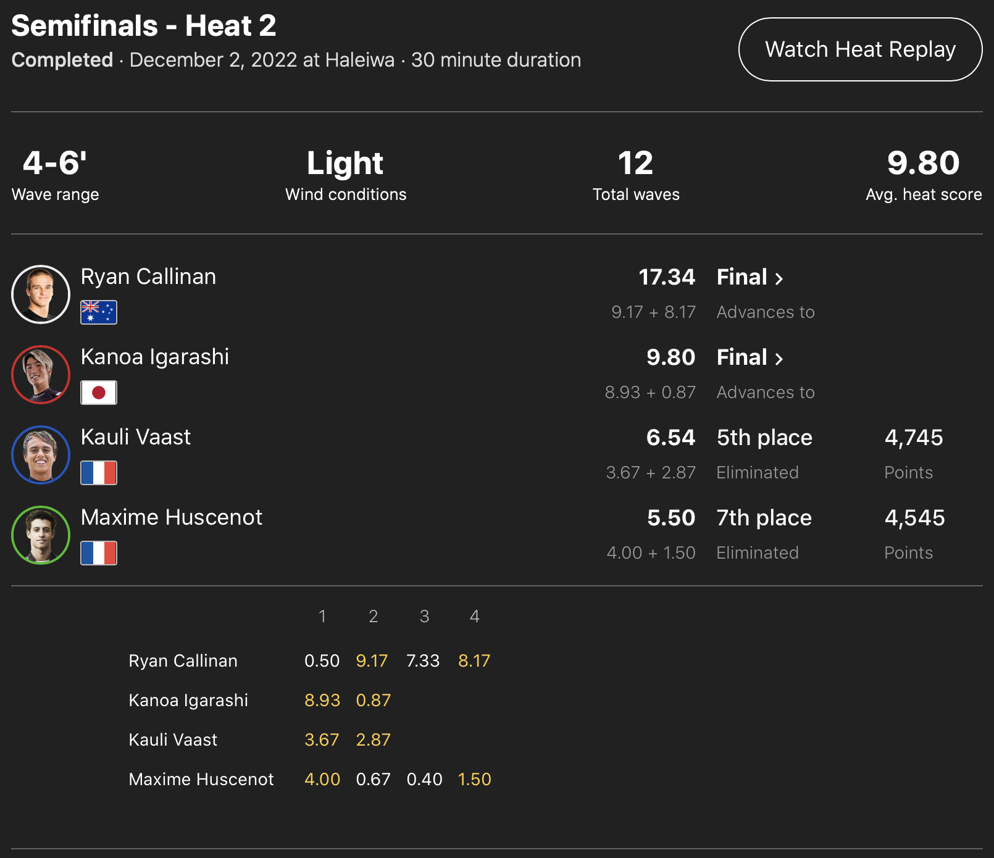Click the Ryan Callinan name in results

tap(148, 277)
